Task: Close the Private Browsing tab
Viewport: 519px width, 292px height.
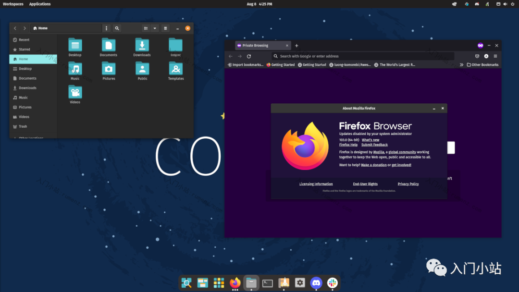Action: [287, 45]
